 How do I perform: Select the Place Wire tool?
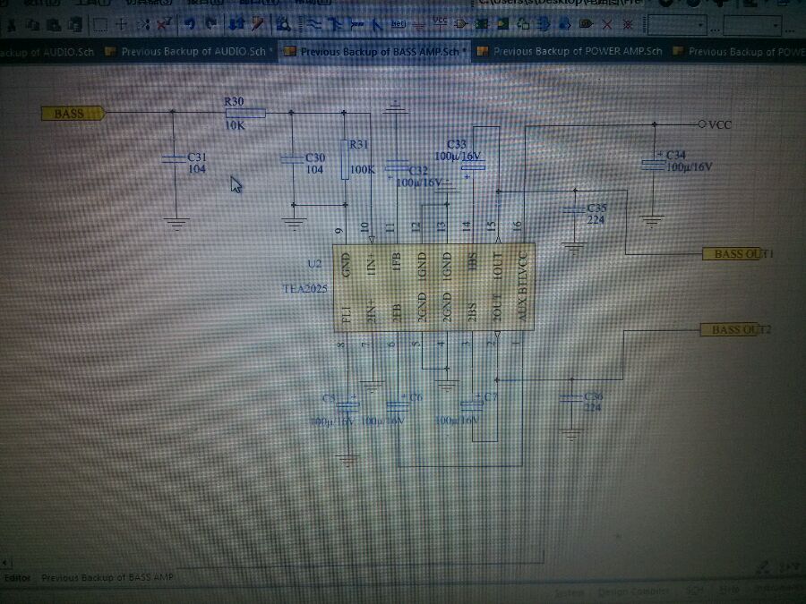coord(313,24)
